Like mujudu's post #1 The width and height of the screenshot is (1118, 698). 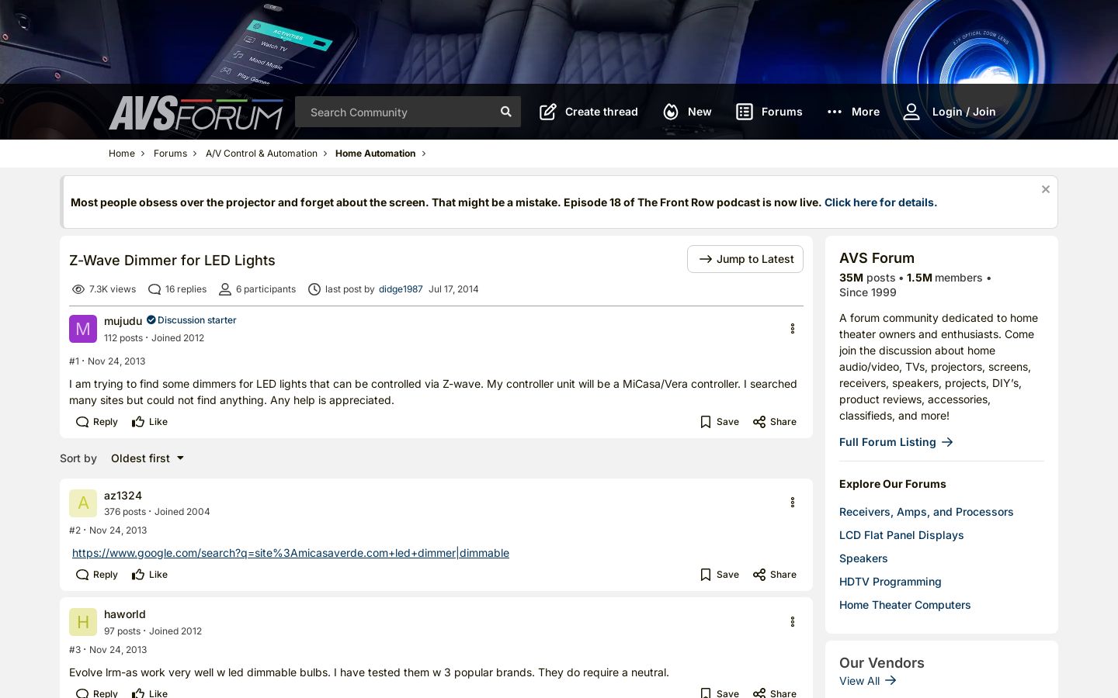click(150, 422)
